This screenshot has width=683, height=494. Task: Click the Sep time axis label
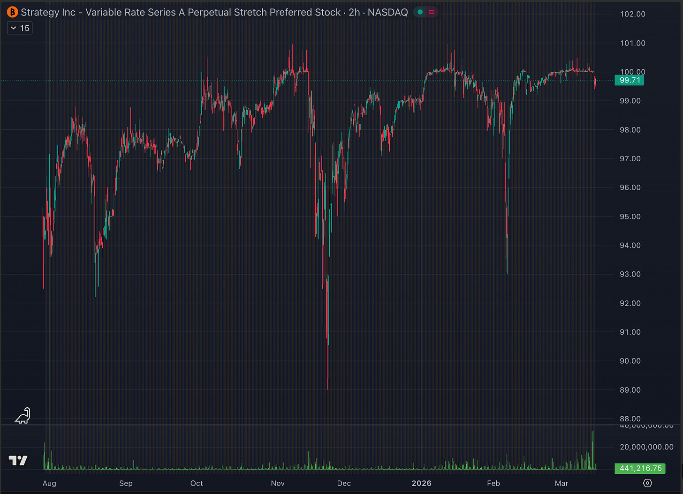pyautogui.click(x=126, y=483)
